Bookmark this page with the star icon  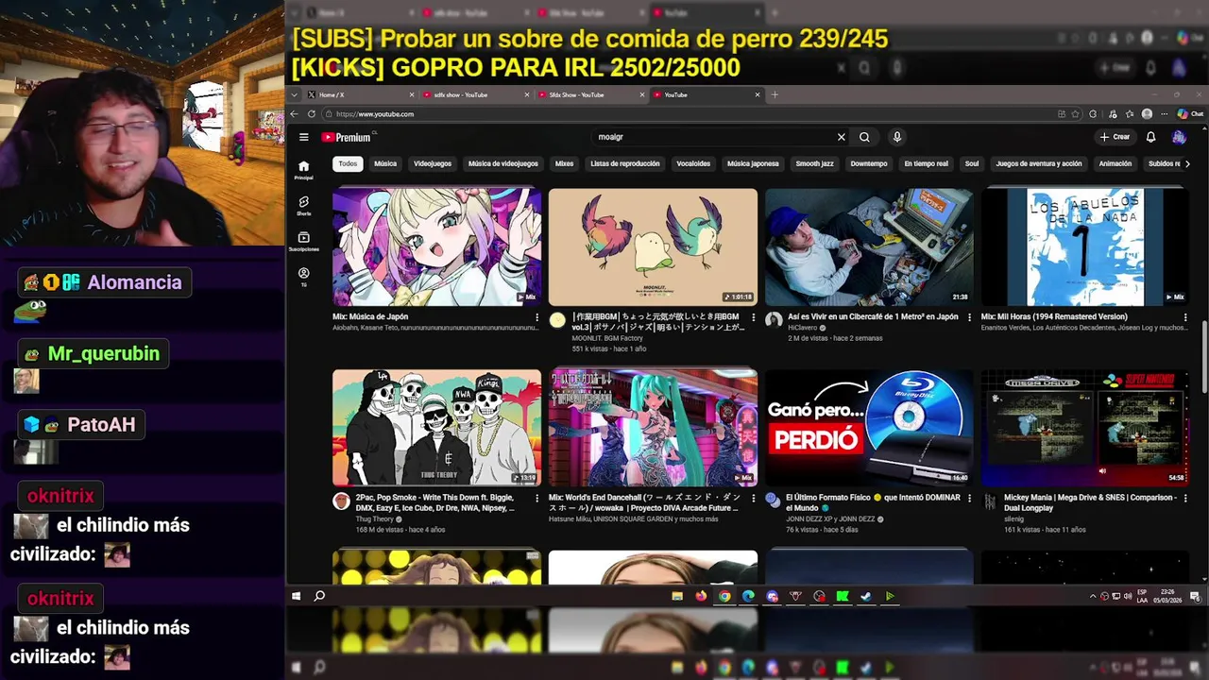(1076, 114)
